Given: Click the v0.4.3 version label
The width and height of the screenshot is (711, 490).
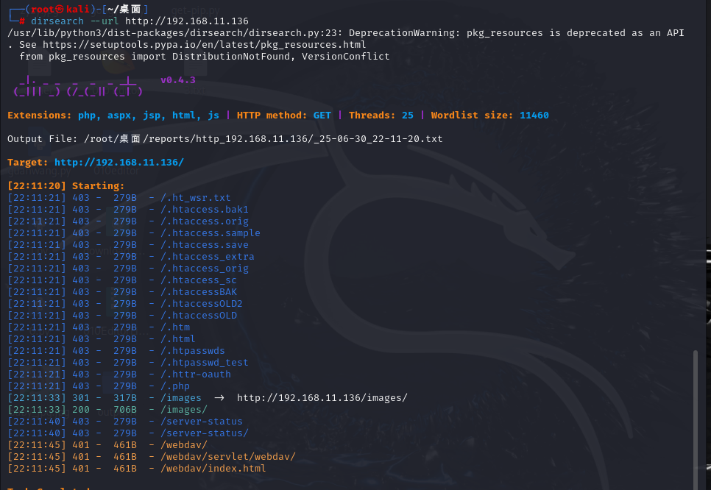Looking at the screenshot, I should click(178, 80).
